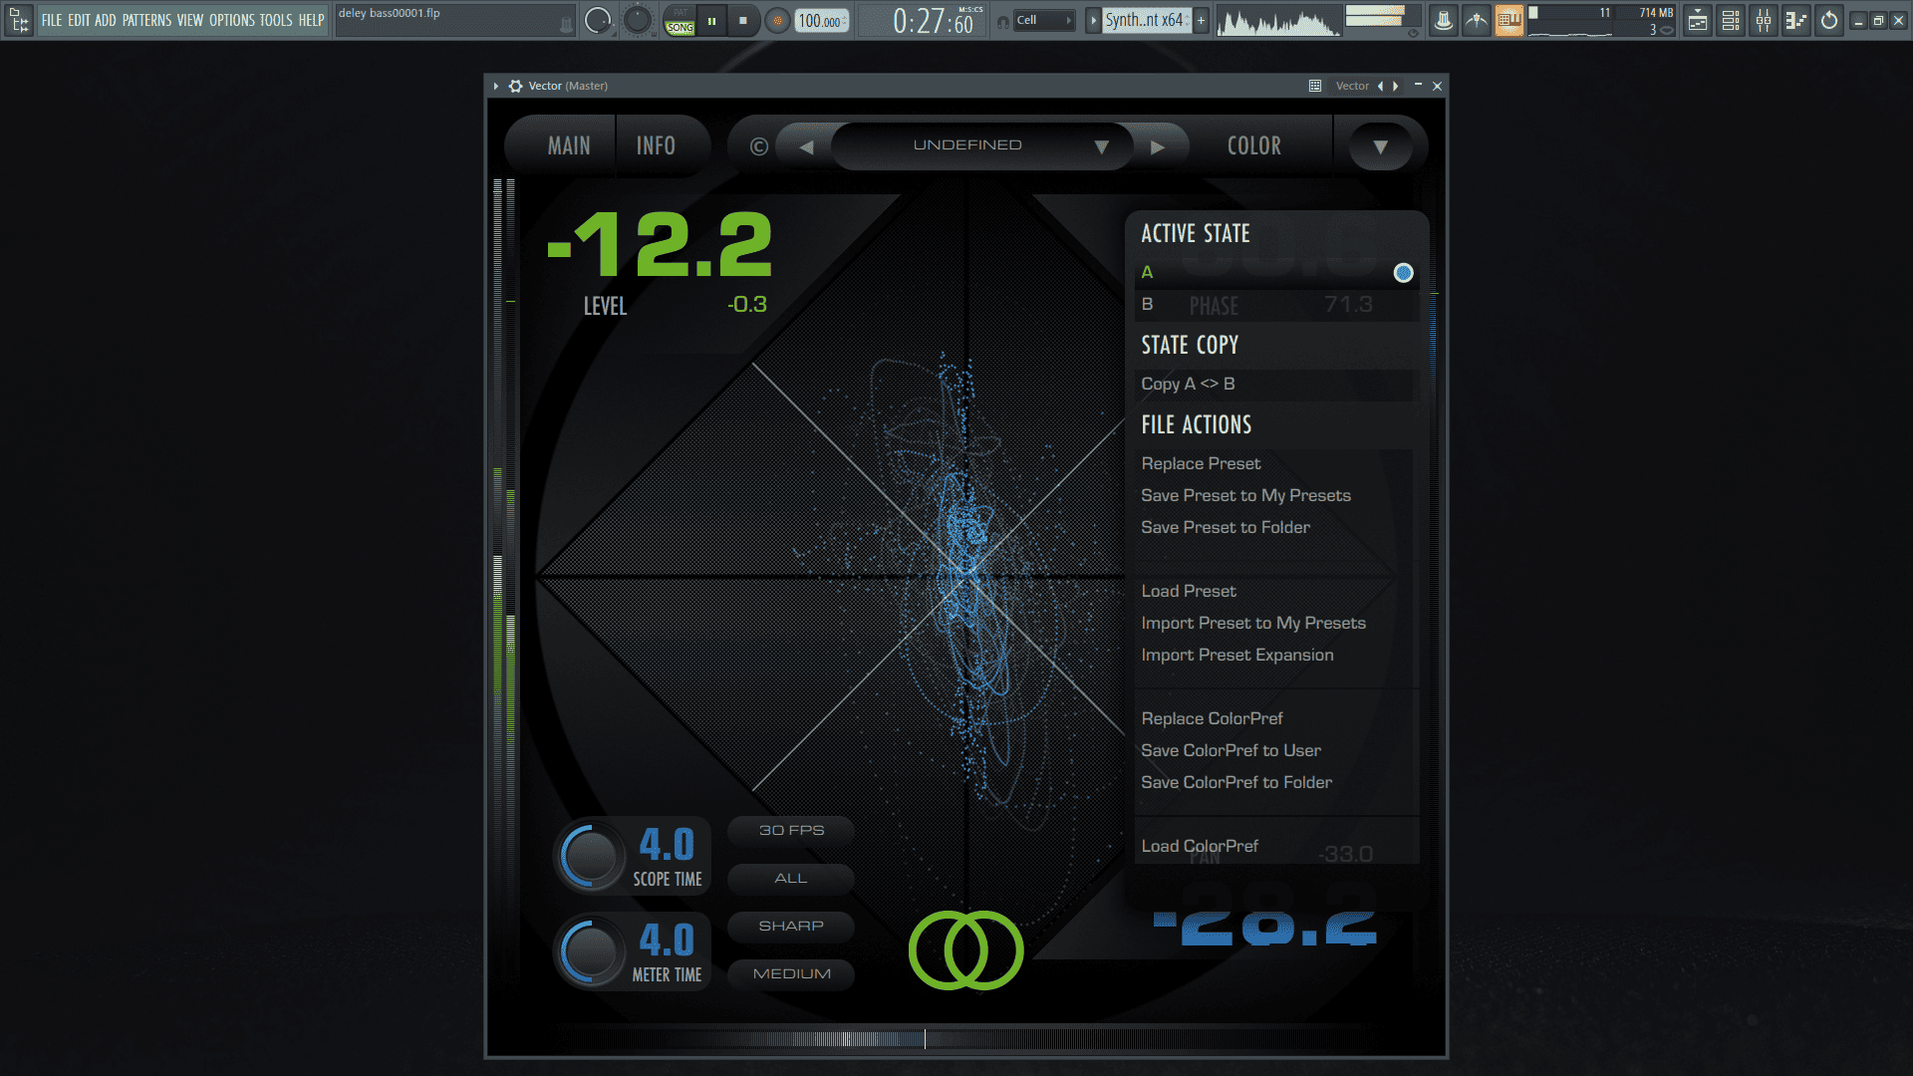Toggle the typing keyboard to piano icon
This screenshot has height=1076, width=1913.
click(1477, 20)
